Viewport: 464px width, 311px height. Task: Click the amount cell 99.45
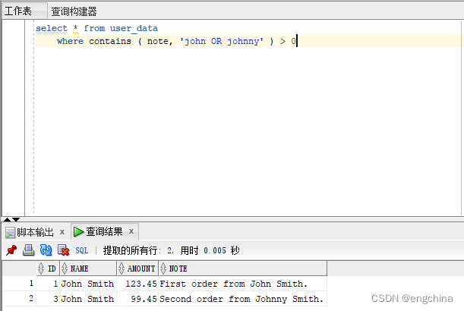(x=137, y=299)
